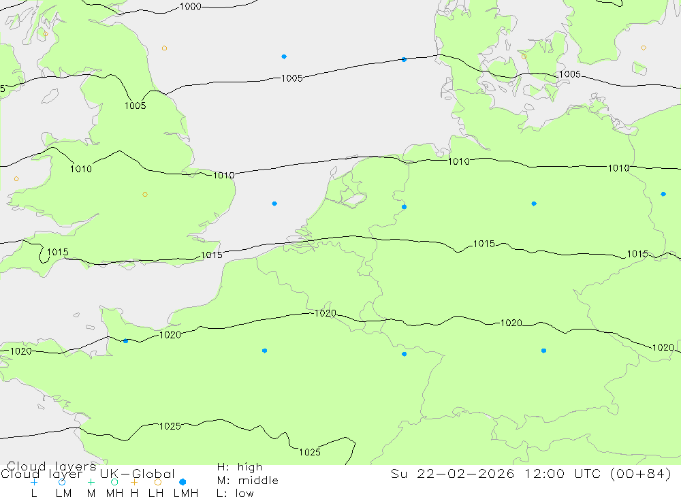This screenshot has height=499, width=681.
Task: Click the 'LMH' legend label
Action: pos(186,494)
